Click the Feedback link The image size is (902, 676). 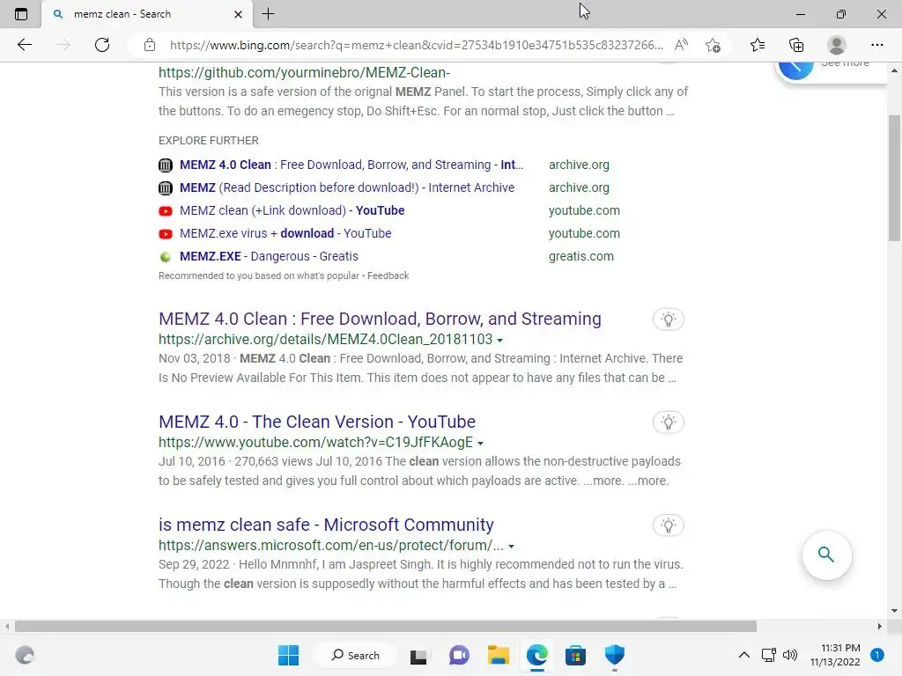pos(388,276)
